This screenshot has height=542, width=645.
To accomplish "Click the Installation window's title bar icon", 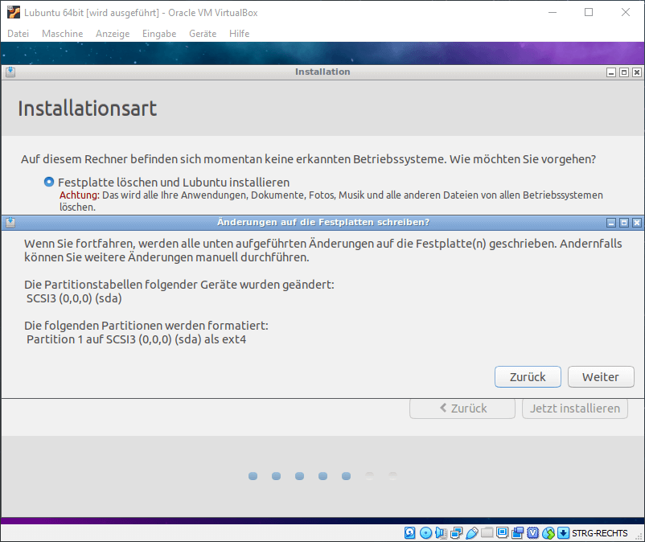I will [10, 72].
